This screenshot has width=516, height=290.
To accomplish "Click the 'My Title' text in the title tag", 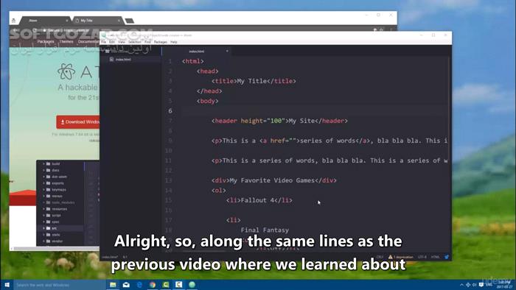I will (x=252, y=81).
